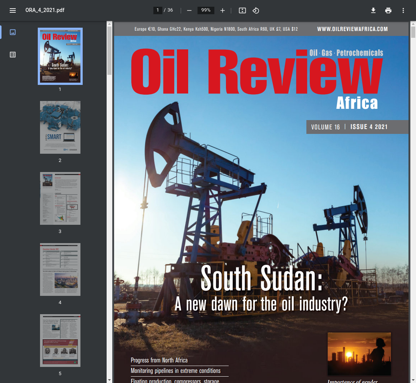Select the fit to page icon
The height and width of the screenshot is (383, 416).
coord(242,10)
